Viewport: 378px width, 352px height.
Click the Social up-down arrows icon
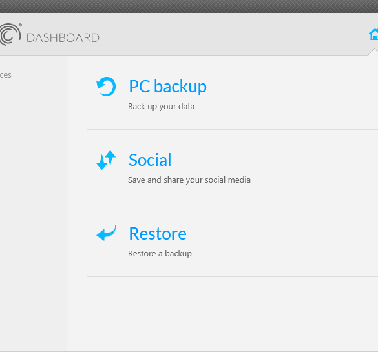(106, 160)
